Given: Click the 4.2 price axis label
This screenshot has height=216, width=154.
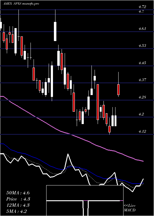Looking at the screenshot, I should (141, 114).
